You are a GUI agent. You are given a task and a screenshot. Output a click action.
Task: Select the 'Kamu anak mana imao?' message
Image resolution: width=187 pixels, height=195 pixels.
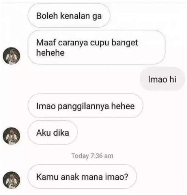pyautogui.click(x=82, y=177)
